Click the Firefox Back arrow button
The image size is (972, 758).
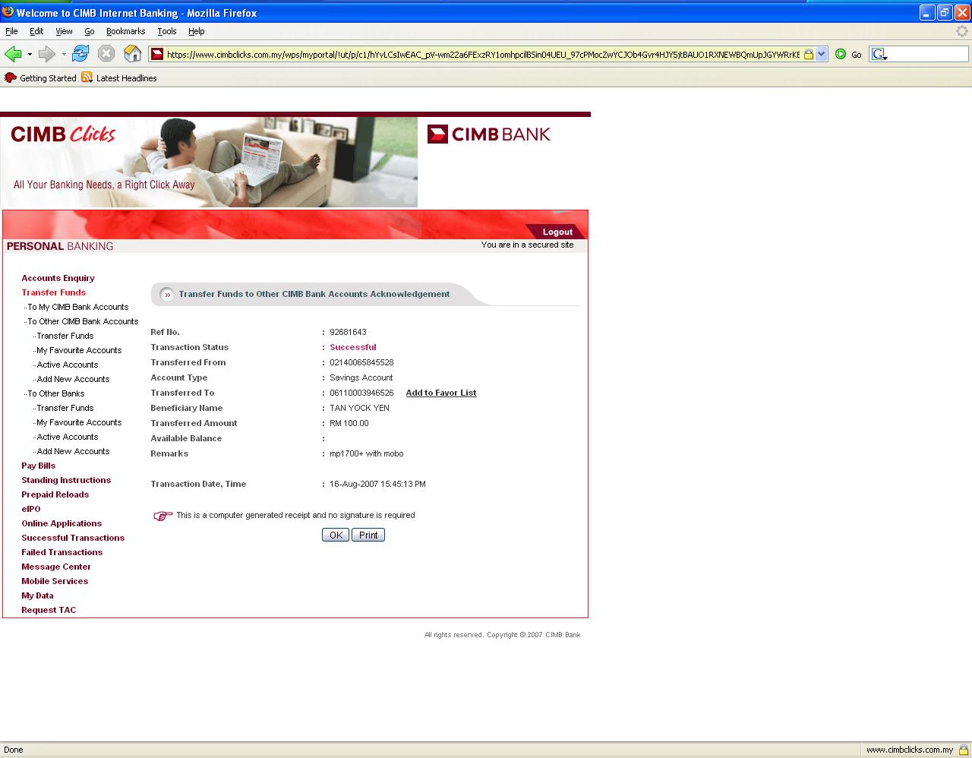(x=13, y=54)
